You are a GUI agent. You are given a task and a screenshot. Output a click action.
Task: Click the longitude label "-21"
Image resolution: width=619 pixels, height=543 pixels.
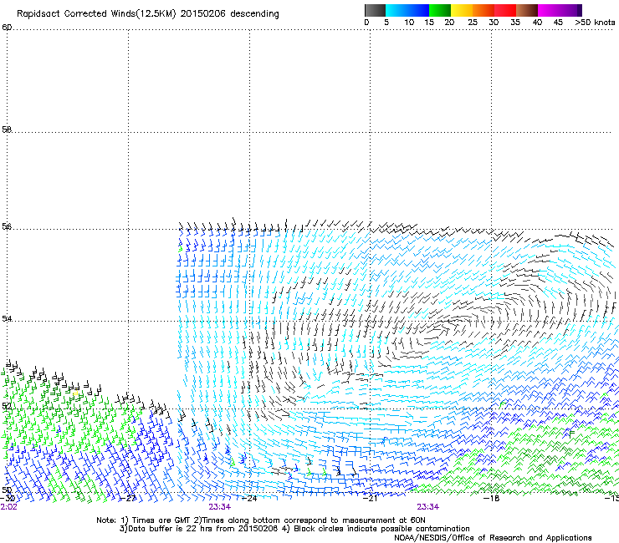click(370, 498)
